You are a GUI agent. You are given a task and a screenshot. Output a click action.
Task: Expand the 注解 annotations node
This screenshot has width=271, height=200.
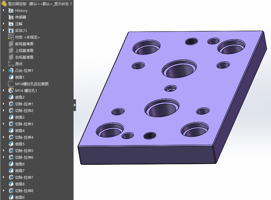[3, 24]
